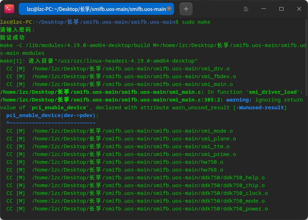Click the 'pci_enable_device(dev->pdev);' code line
This screenshot has height=220, width=308.
(52, 115)
